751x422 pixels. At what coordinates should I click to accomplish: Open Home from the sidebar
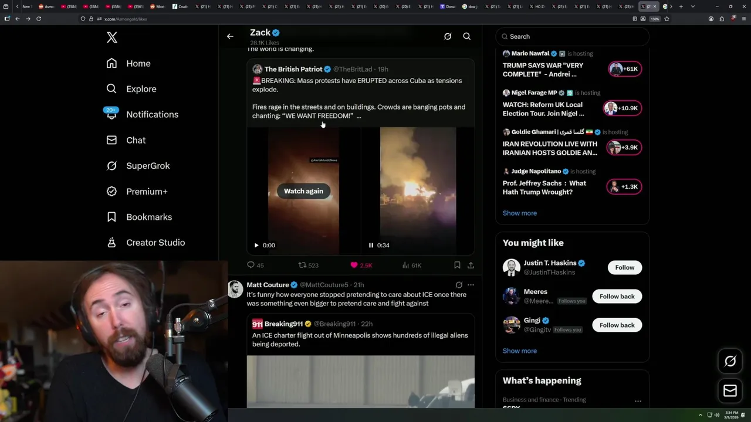click(128, 63)
